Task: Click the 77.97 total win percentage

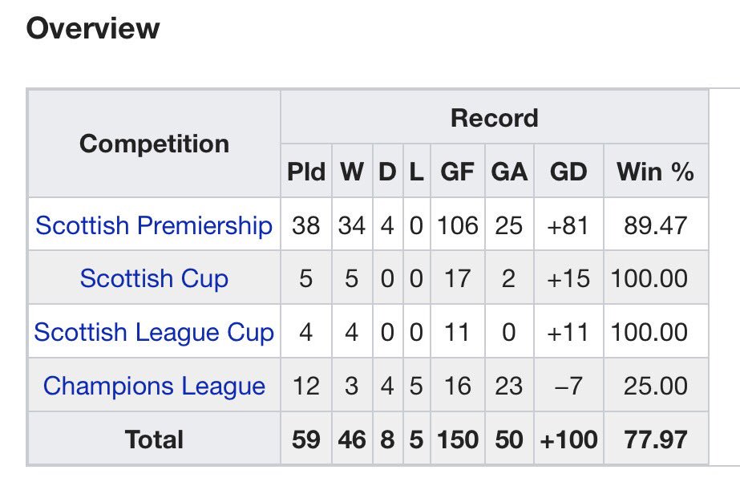Action: pos(656,439)
